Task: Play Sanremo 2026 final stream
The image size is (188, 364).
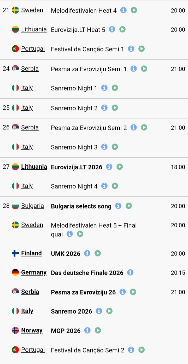Action: click(x=109, y=311)
